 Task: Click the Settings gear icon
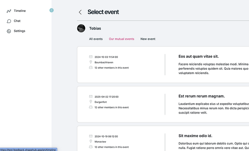click(x=9, y=31)
